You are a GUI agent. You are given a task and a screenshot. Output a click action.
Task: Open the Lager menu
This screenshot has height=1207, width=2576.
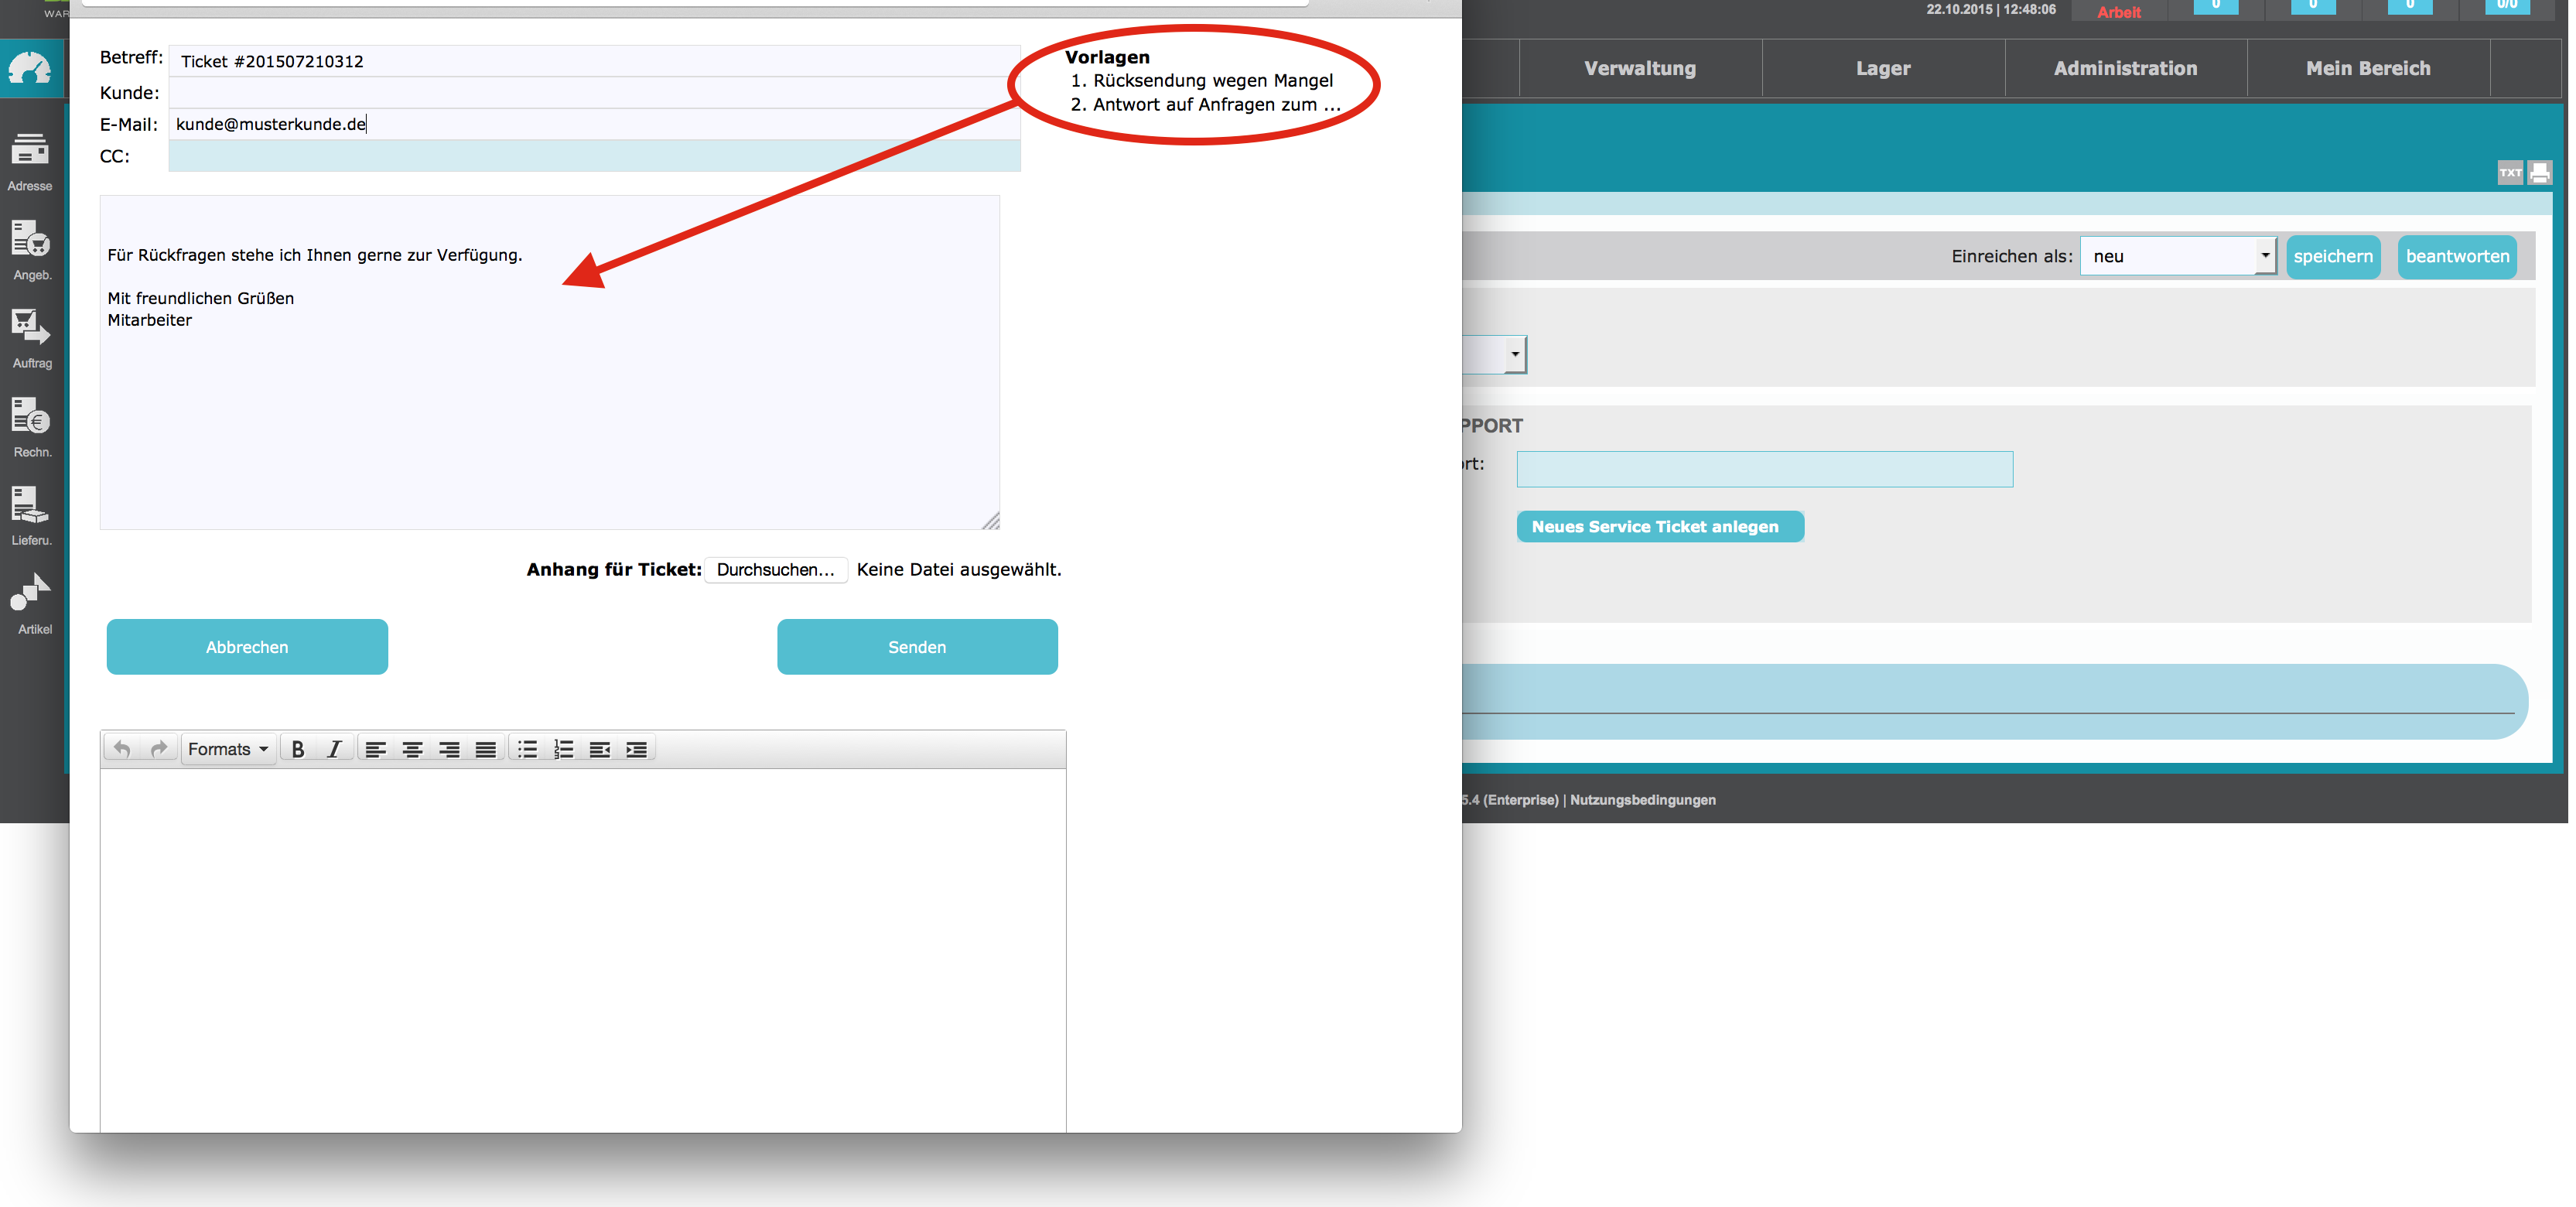pos(1882,68)
